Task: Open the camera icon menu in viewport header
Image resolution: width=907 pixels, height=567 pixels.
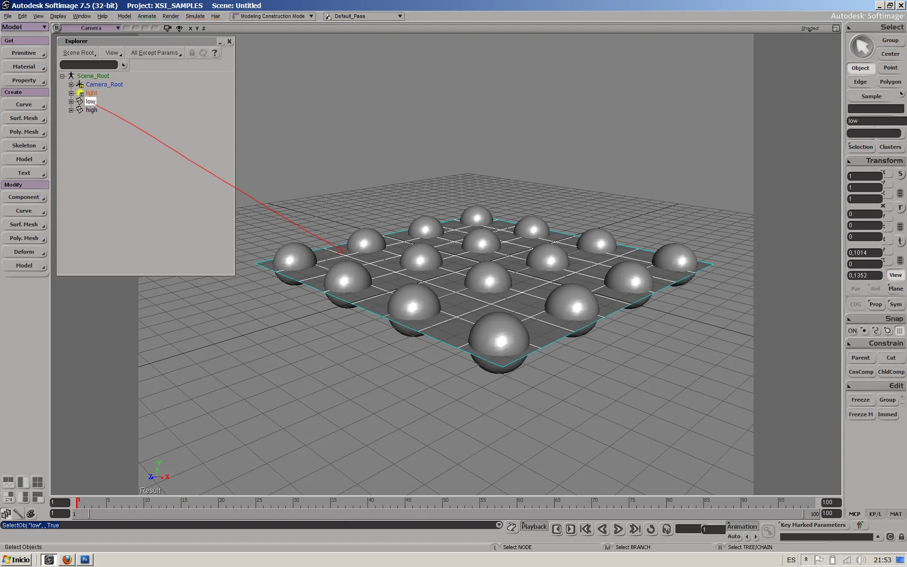Action: click(x=167, y=28)
